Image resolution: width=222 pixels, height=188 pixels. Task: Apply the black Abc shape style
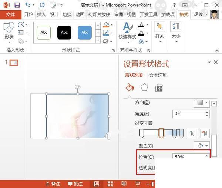coord(64,33)
